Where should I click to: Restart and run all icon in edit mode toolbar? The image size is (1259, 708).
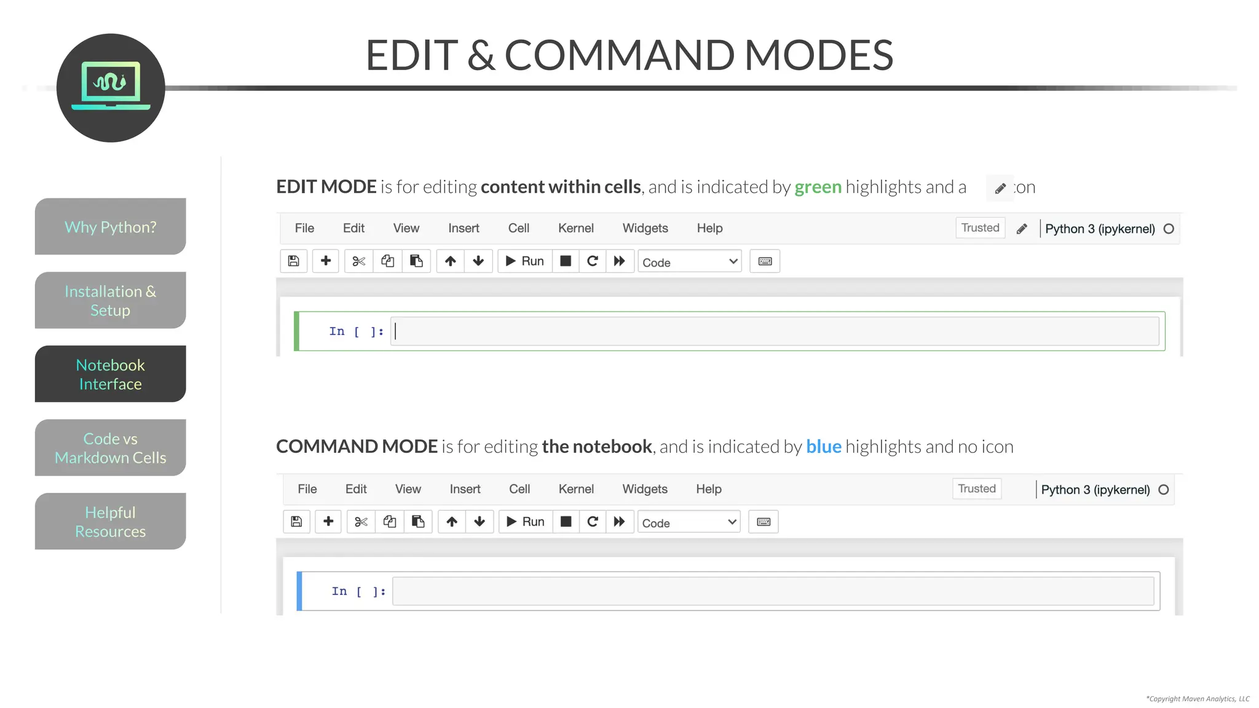coord(620,261)
